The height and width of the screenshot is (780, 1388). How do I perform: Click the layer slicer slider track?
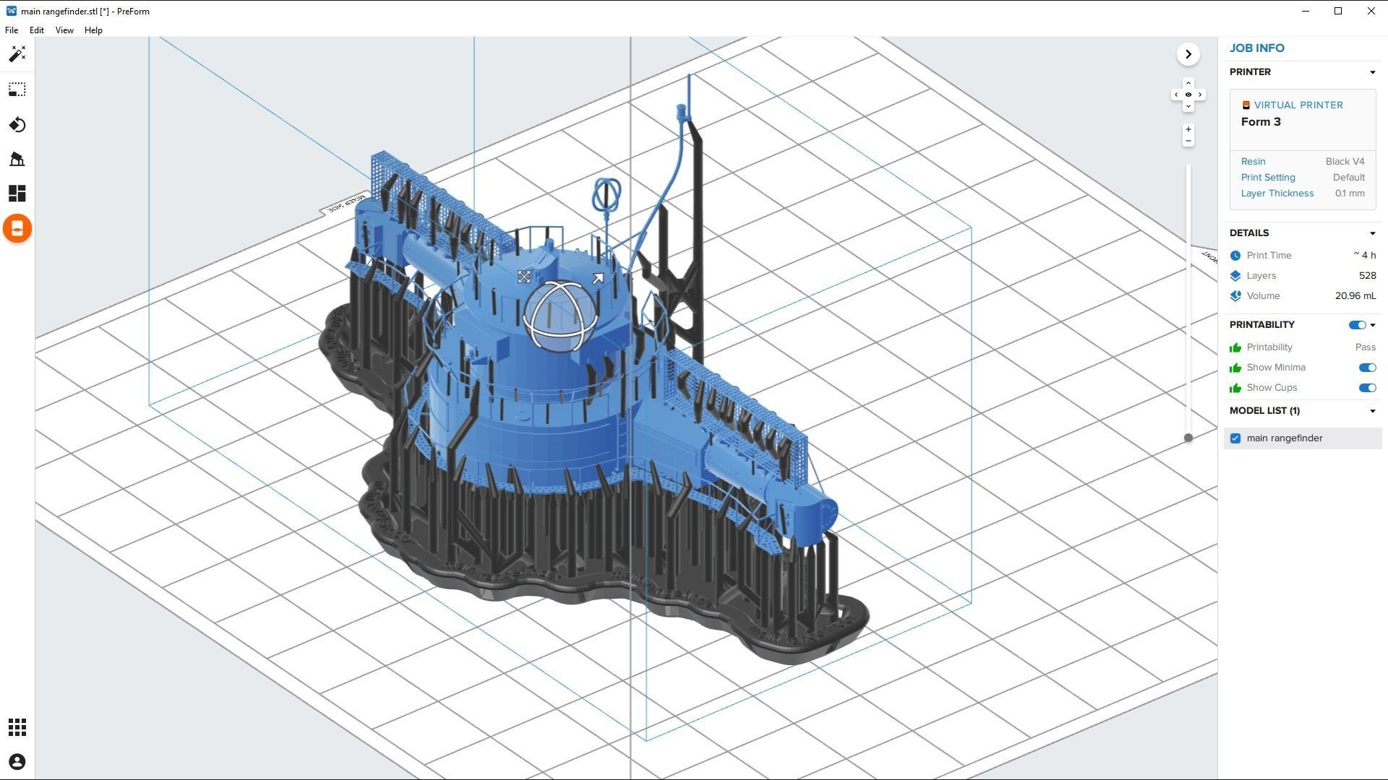(x=1188, y=300)
